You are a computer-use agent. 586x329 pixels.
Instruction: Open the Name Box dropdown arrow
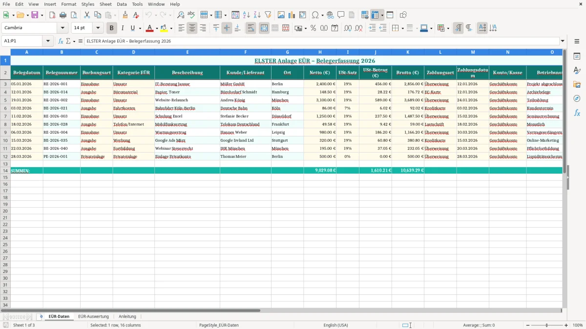click(48, 41)
